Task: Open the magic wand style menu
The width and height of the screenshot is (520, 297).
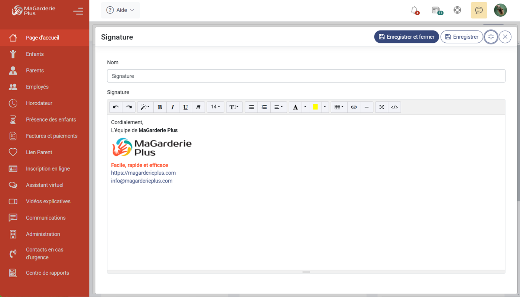Action: (x=145, y=107)
